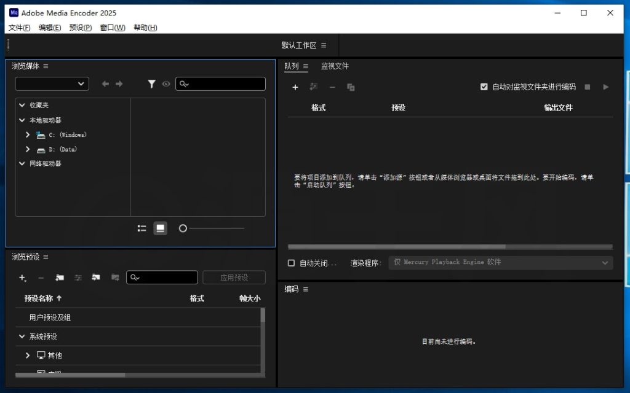Add a source to the queue

(x=295, y=87)
